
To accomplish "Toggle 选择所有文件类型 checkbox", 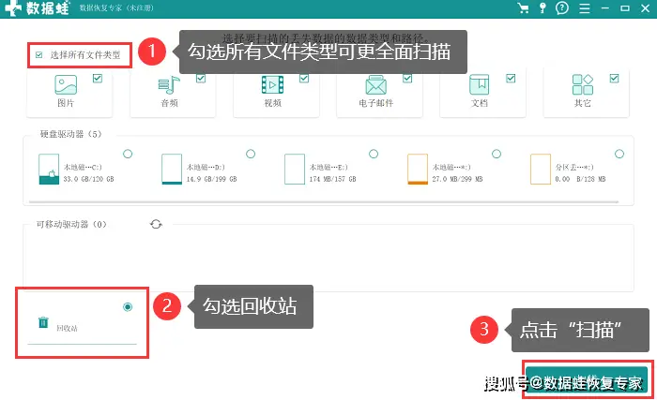I will 39,55.
